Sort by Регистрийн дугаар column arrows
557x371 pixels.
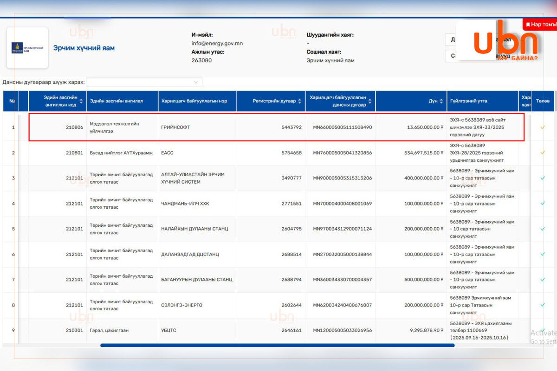coord(300,101)
